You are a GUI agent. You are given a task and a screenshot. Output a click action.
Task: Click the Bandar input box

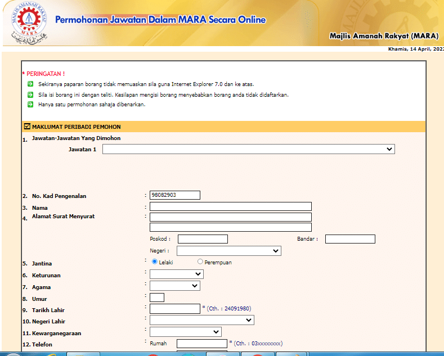point(350,239)
